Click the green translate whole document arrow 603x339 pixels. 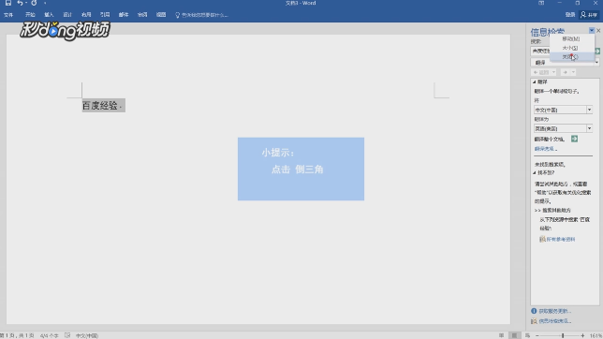point(574,139)
